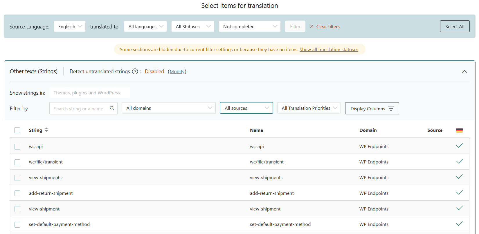The width and height of the screenshot is (479, 234).
Task: Click the help icon beside Detect untranslated strings
Action: click(x=135, y=71)
